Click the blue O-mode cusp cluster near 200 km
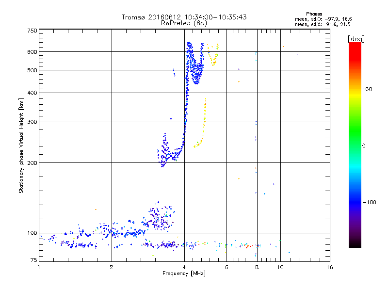This screenshot has height=291, width=388. (x=164, y=151)
